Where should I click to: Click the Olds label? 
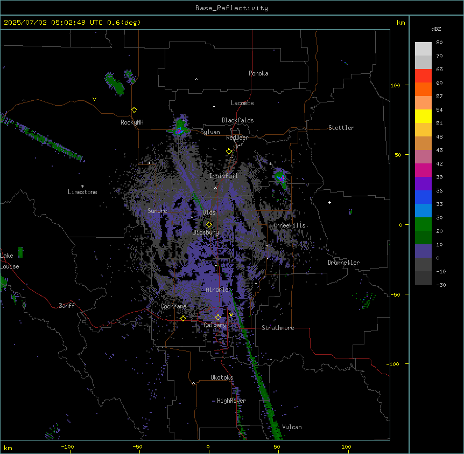tap(209, 212)
